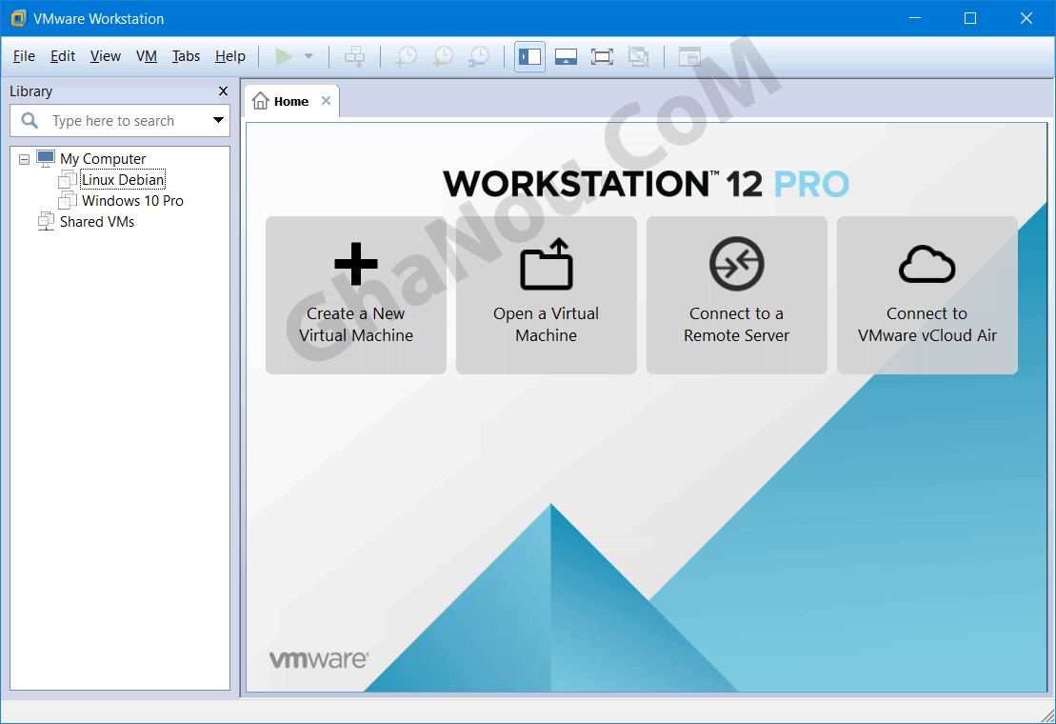Expand the Library search options dropdown arrow
The height and width of the screenshot is (724, 1056).
(x=218, y=120)
